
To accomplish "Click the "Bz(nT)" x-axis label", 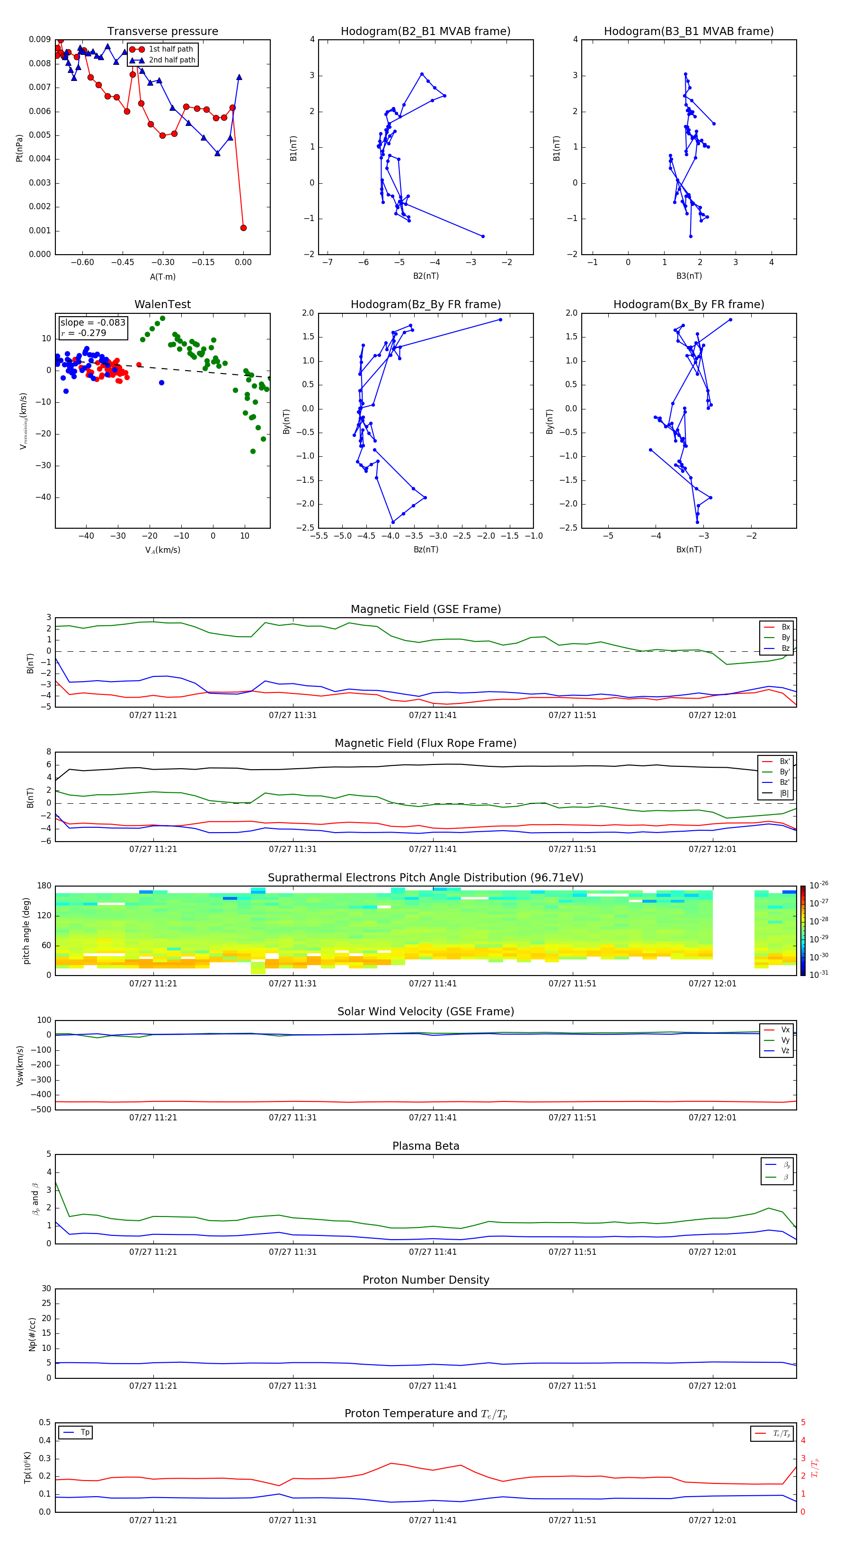I will click(x=426, y=550).
